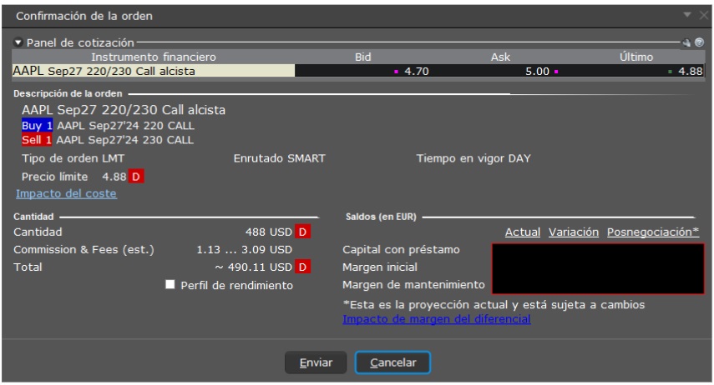
Task: Enable the Perfil de rendimiento checkbox
Action: (x=170, y=284)
